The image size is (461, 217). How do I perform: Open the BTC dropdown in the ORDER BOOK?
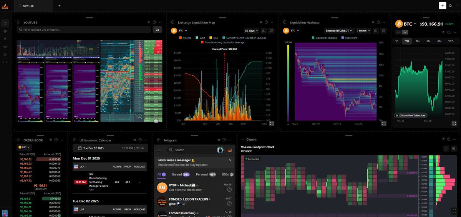(x=24, y=147)
